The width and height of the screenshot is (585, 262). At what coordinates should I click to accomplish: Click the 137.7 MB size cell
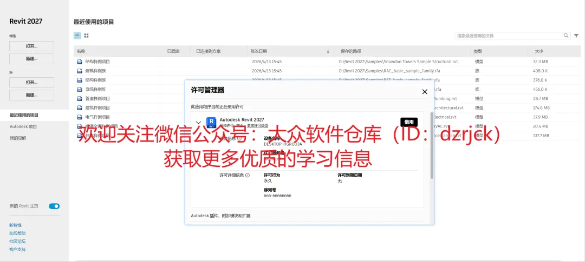pos(541,136)
